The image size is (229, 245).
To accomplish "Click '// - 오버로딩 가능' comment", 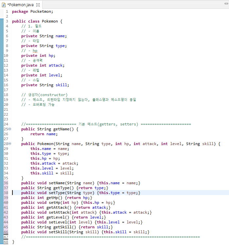I will (x=38, y=105).
